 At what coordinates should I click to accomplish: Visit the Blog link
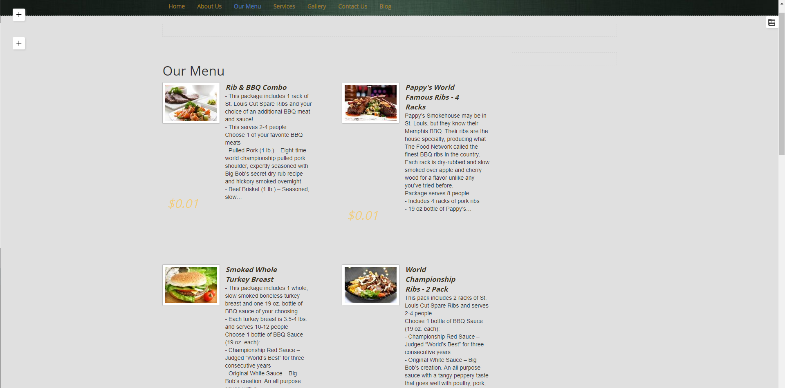click(x=385, y=7)
